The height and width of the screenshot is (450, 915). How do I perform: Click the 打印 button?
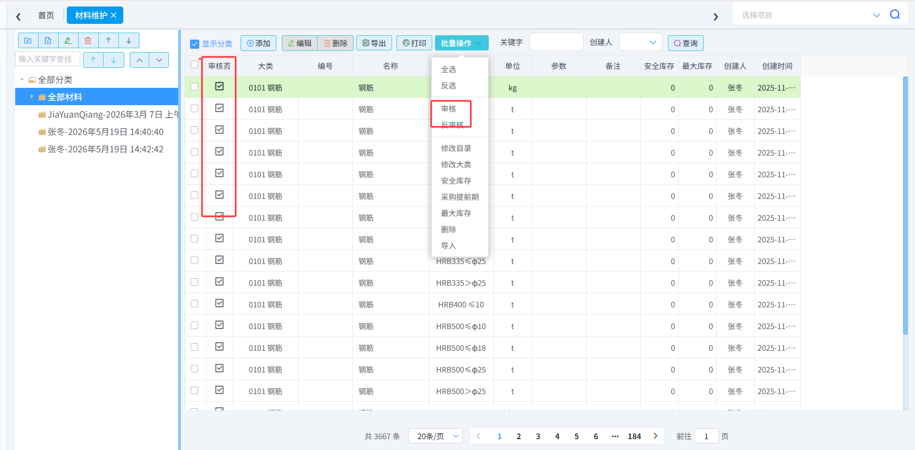tap(414, 43)
